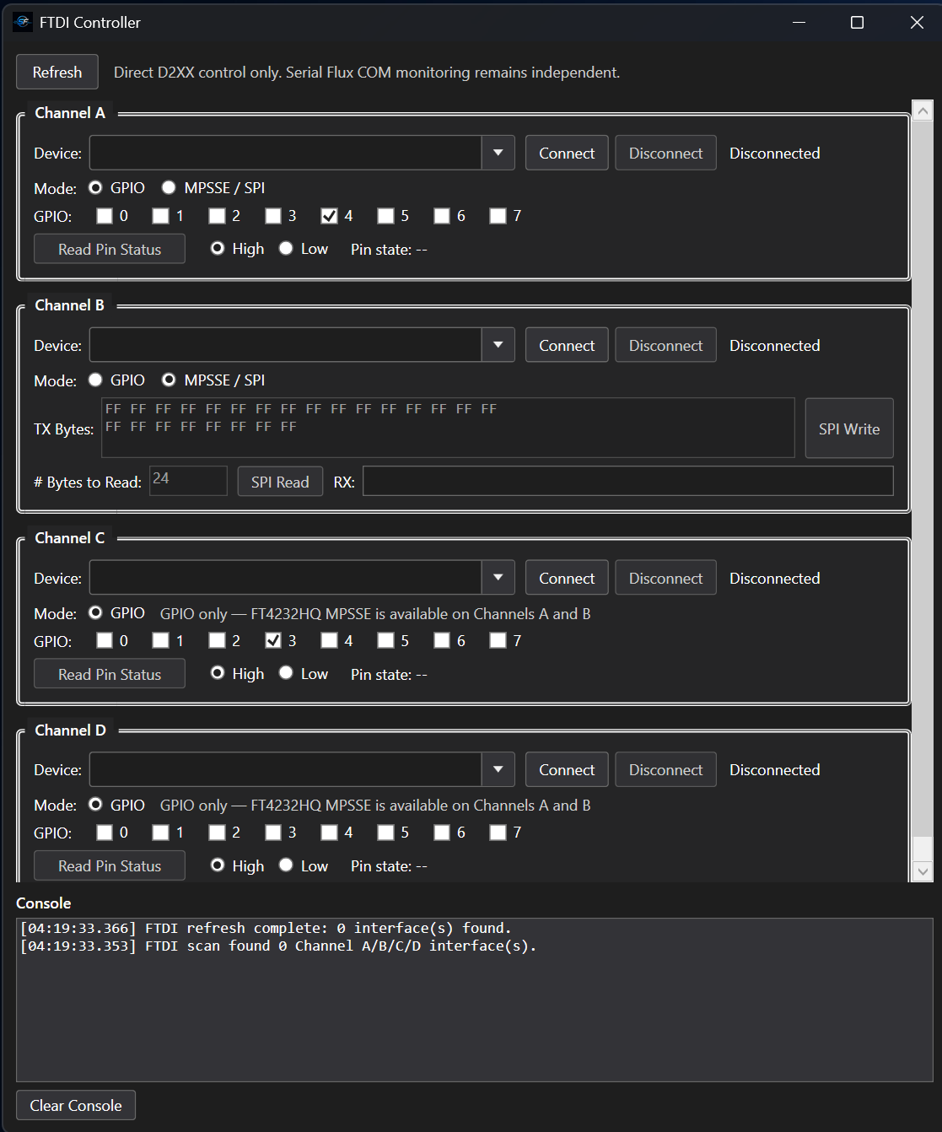Viewport: 942px width, 1132px height.
Task: Close the FTDI Controller window
Action: pos(917,22)
